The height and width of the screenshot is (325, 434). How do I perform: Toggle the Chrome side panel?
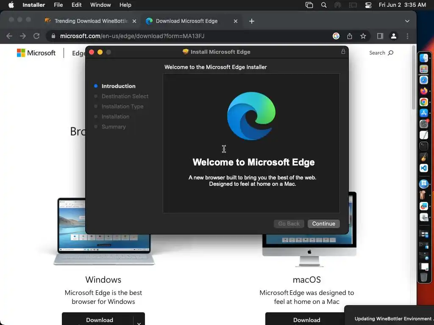tap(380, 36)
